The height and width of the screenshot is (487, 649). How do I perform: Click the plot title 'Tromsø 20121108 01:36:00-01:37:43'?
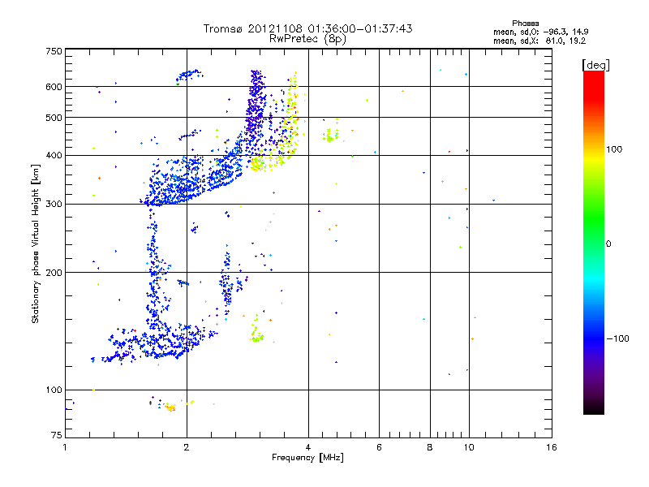(307, 28)
